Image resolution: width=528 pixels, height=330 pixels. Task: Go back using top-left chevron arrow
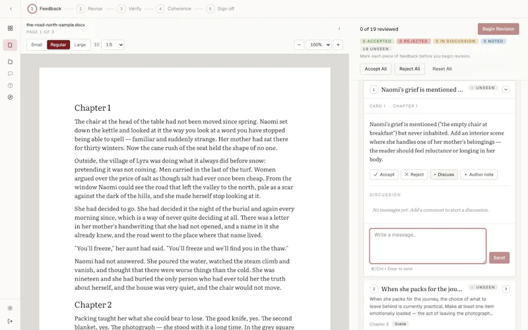click(11, 9)
